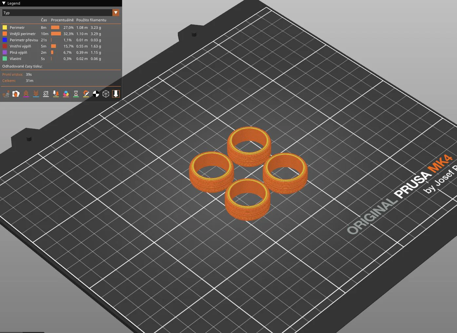
Task: Click the 'Použito filamentu' column header
Action: [x=91, y=20]
